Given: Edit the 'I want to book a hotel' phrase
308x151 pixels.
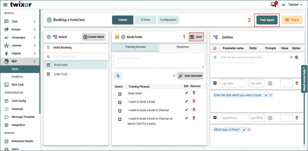Looking at the screenshot, I should point(187,101).
